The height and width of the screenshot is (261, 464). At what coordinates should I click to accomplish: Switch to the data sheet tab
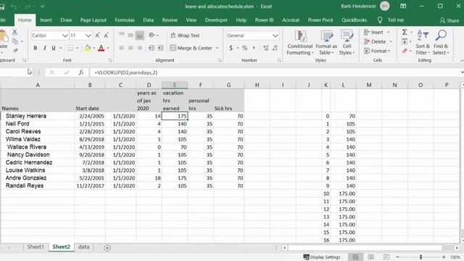84,246
